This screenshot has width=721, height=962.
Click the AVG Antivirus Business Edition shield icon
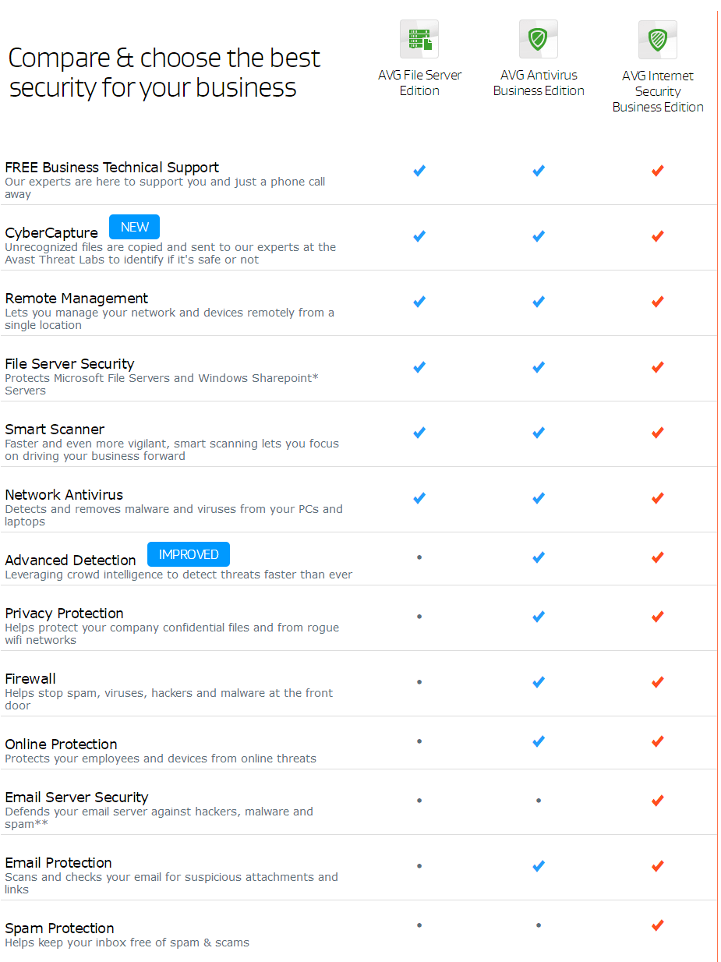pyautogui.click(x=539, y=39)
